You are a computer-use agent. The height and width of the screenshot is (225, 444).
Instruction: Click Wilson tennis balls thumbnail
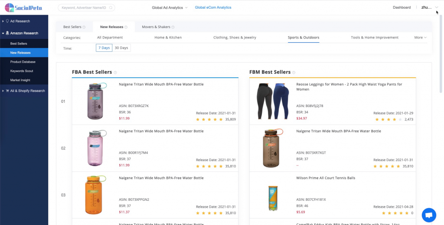[x=273, y=198]
